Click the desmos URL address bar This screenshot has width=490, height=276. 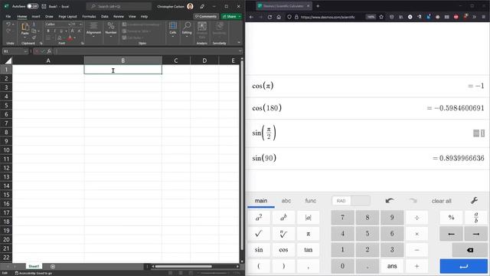328,17
